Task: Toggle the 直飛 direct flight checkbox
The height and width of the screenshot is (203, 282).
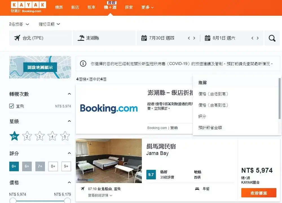Action: pyautogui.click(x=12, y=106)
